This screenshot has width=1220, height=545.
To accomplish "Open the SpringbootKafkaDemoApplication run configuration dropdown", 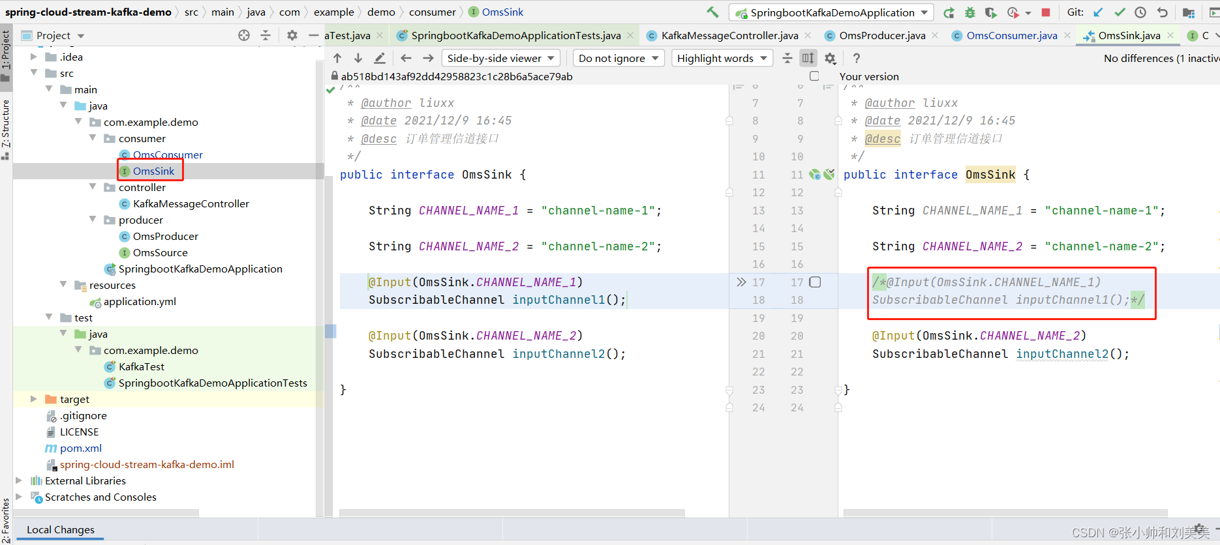I will click(x=831, y=12).
